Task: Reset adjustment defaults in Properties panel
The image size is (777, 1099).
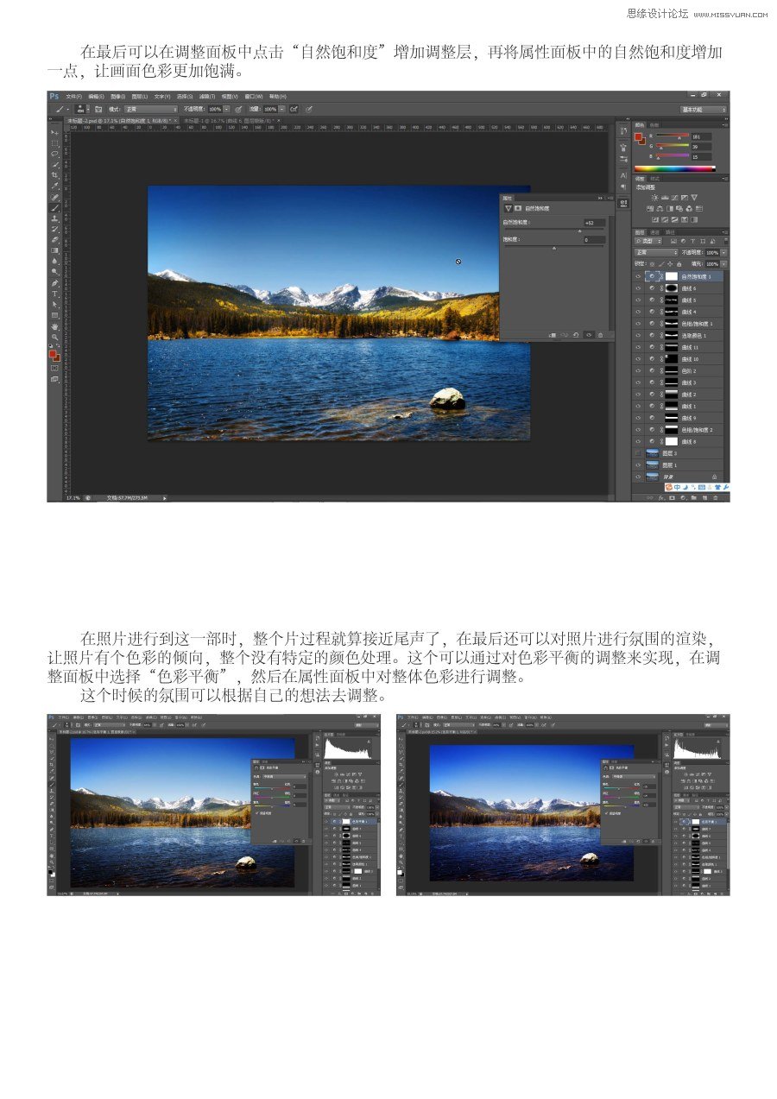Action: 576,335
